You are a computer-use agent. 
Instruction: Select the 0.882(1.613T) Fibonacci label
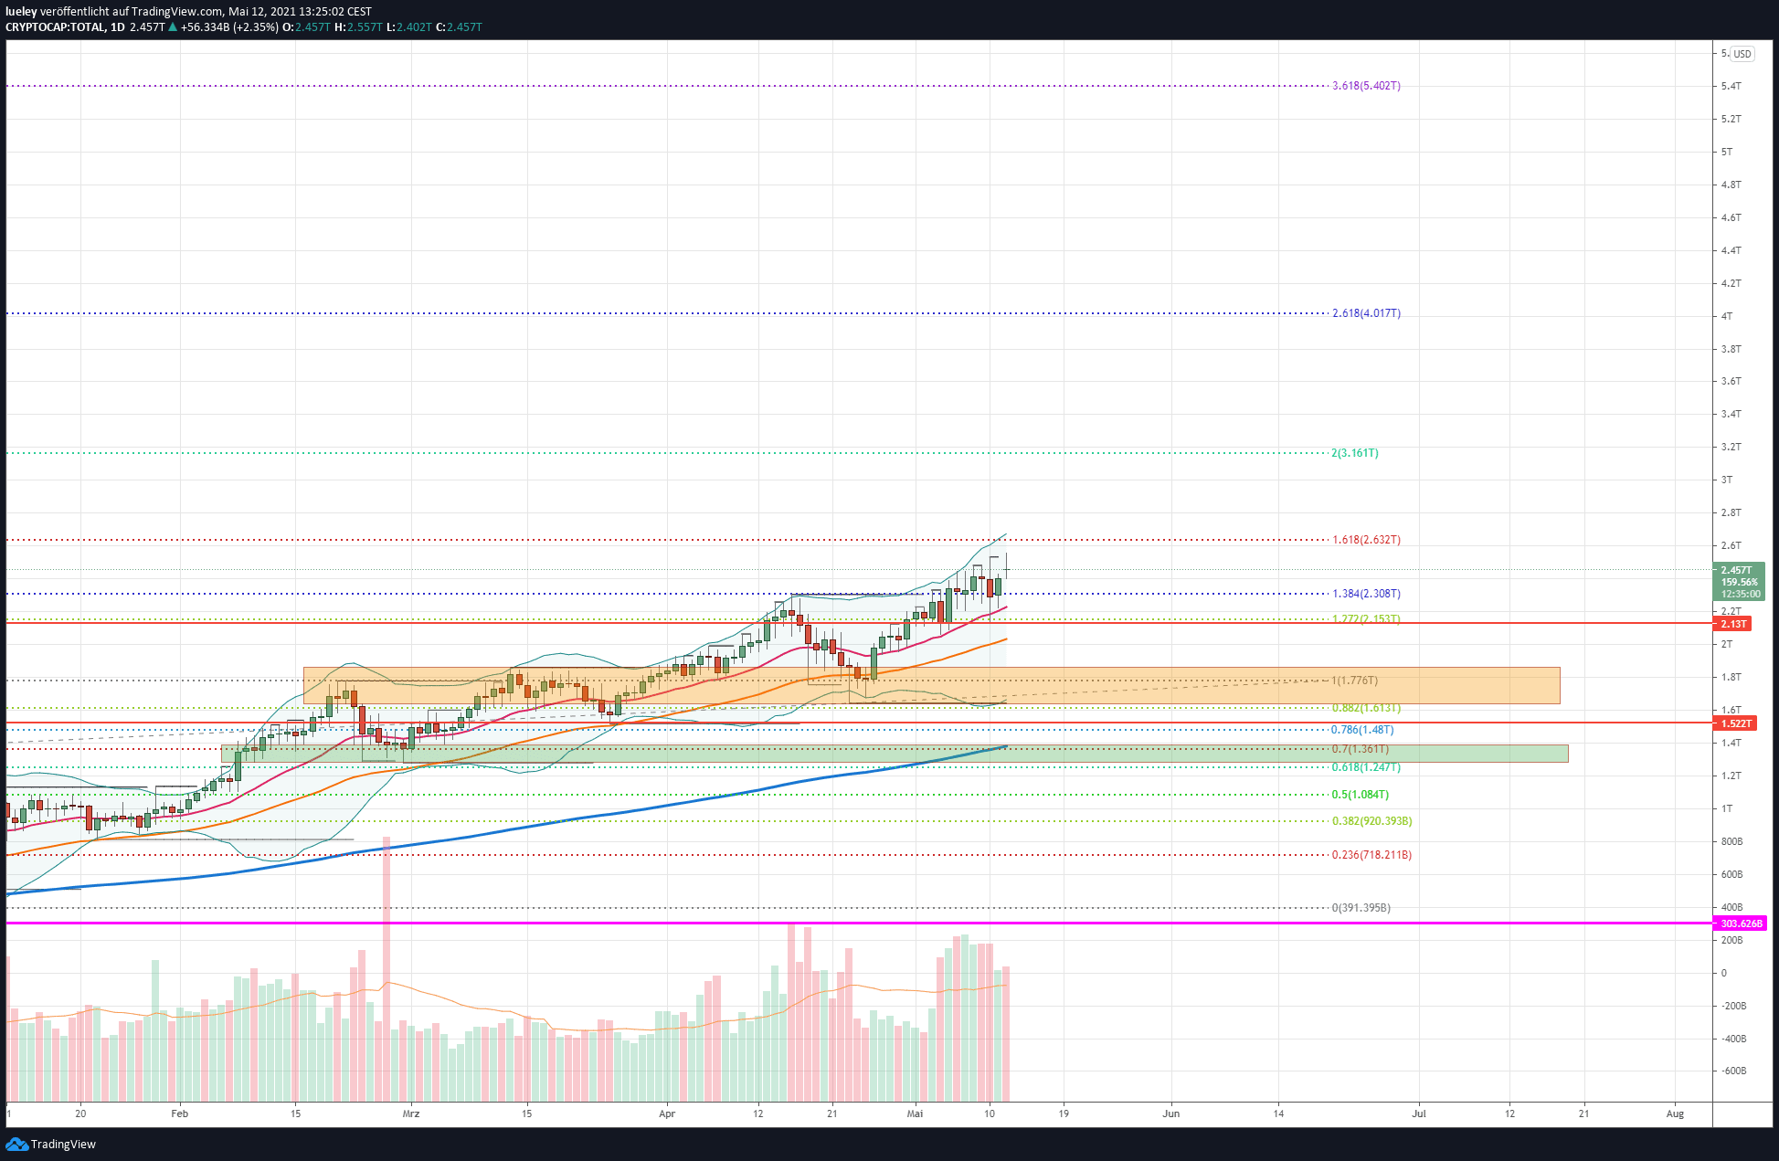point(1366,708)
